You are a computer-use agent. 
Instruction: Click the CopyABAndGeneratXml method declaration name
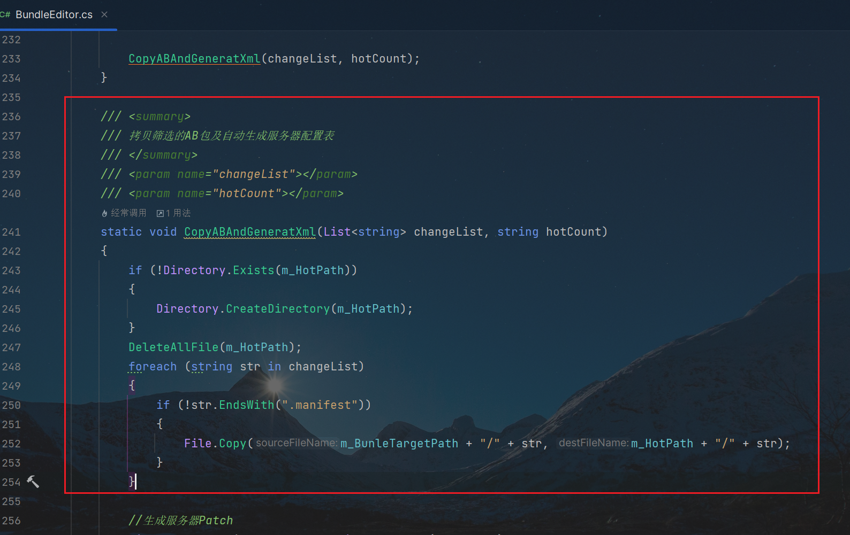point(249,232)
